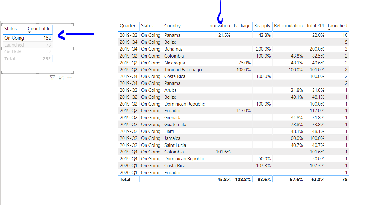
Task: Click the Total label in the status table
Action: pos(10,59)
